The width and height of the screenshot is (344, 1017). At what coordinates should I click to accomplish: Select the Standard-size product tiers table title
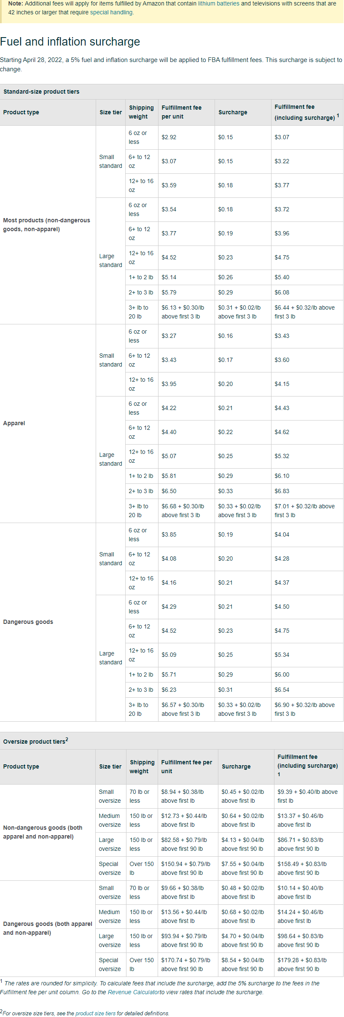[x=41, y=92]
